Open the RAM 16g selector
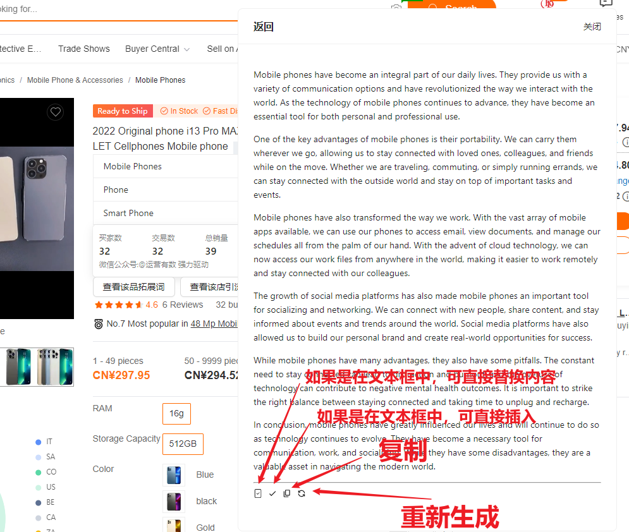This screenshot has width=629, height=532. (x=175, y=413)
